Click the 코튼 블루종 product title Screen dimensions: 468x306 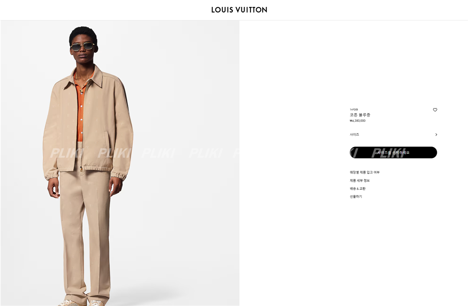tap(360, 115)
